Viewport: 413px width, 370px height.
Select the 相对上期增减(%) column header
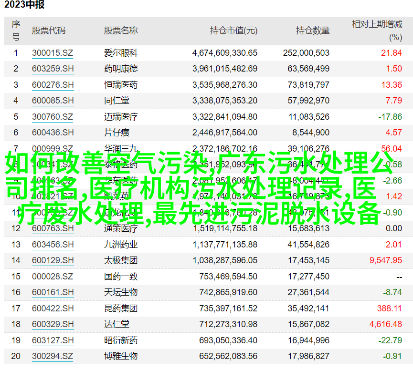click(377, 31)
